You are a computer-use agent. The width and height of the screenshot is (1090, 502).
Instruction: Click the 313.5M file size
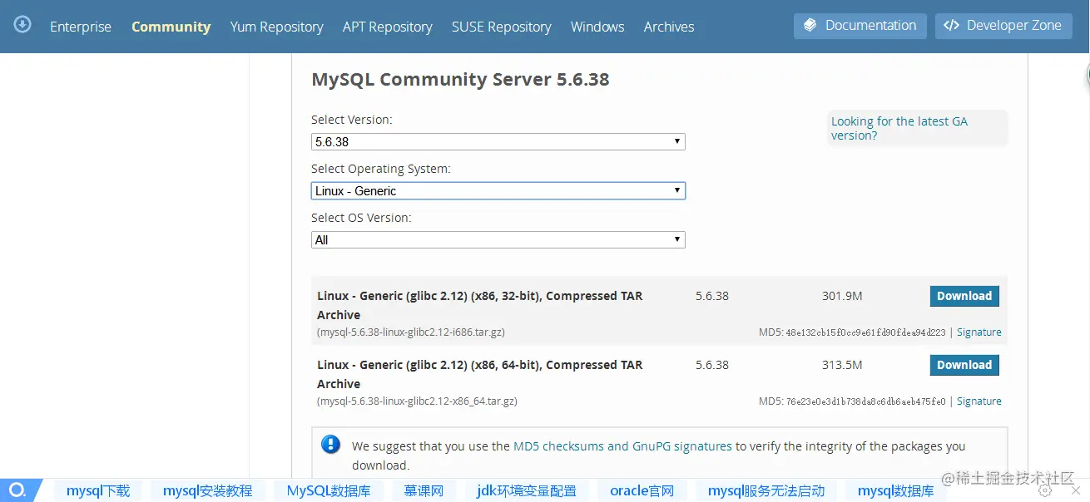pos(842,365)
